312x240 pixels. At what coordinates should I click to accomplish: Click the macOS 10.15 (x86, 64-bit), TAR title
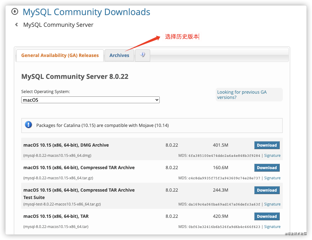(x=56, y=216)
